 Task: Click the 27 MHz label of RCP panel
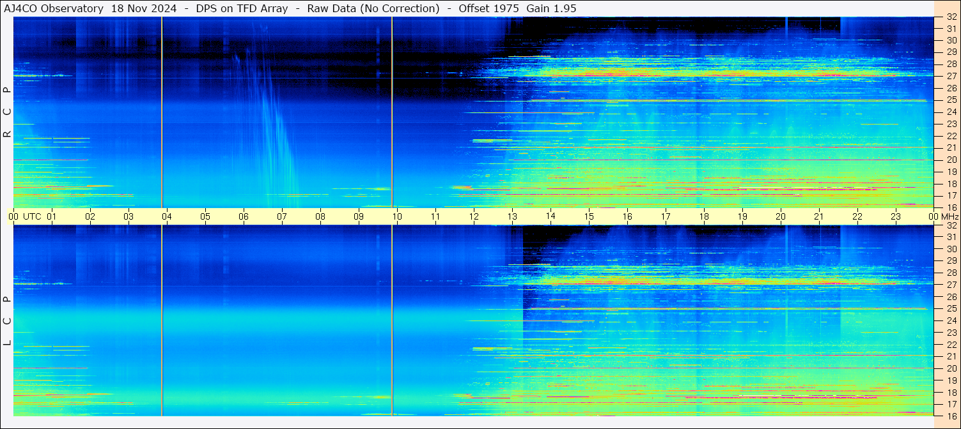pos(951,76)
